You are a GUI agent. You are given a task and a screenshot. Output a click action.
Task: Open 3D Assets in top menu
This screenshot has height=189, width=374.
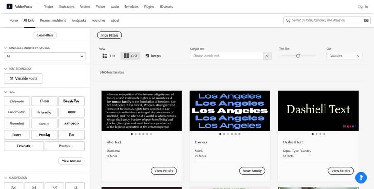pos(166,7)
